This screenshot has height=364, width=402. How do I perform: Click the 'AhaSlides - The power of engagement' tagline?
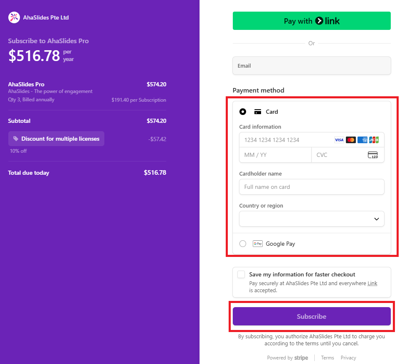click(x=50, y=91)
